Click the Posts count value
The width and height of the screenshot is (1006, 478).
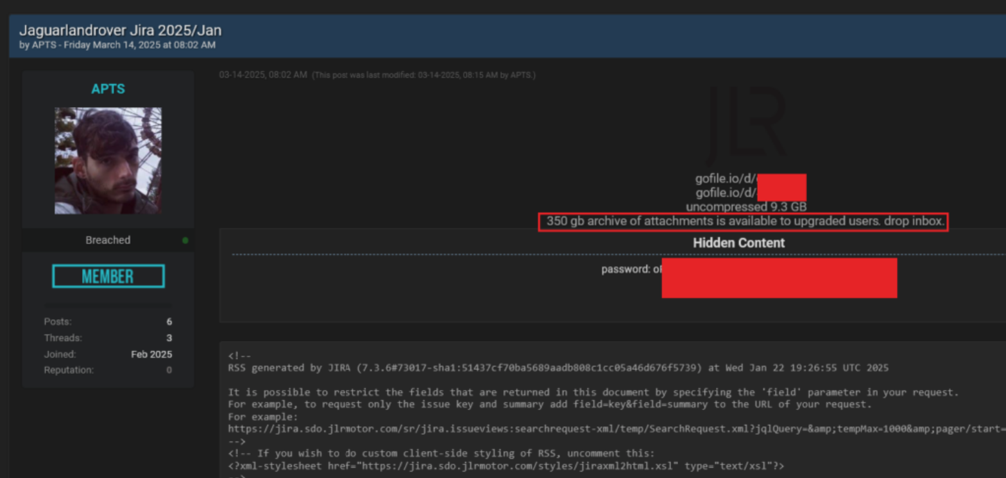point(169,322)
